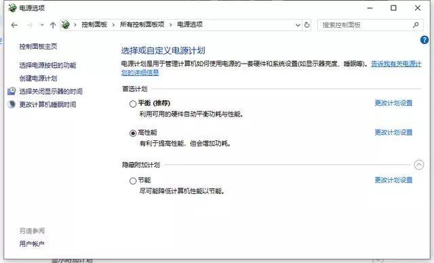
Task: Click the search magnifier icon
Action: 416,25
